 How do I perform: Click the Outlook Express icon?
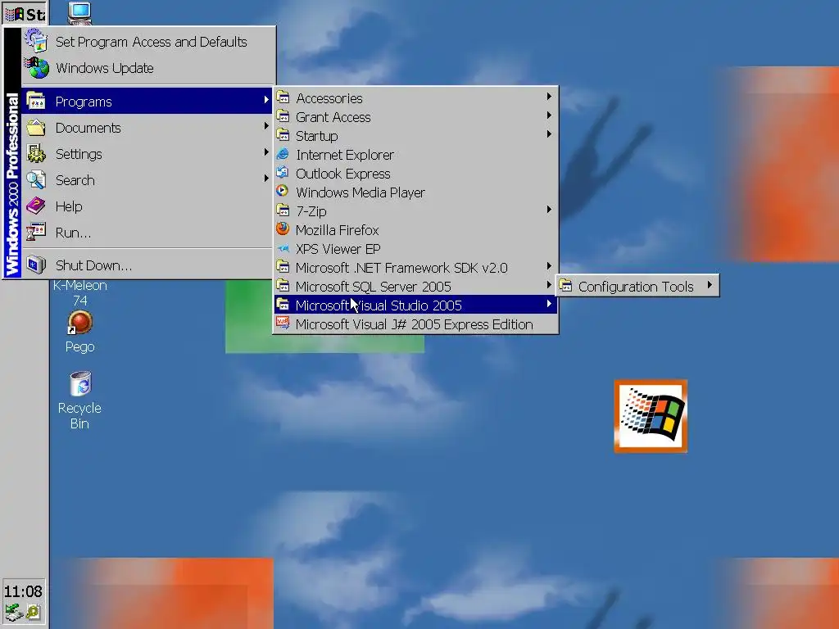click(x=283, y=173)
